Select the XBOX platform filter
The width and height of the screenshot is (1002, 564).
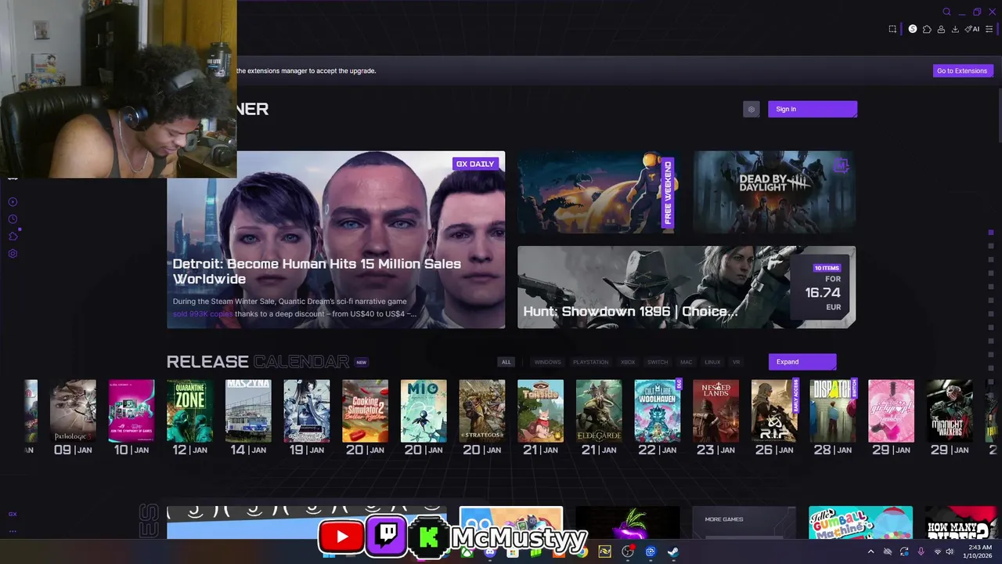pyautogui.click(x=628, y=362)
